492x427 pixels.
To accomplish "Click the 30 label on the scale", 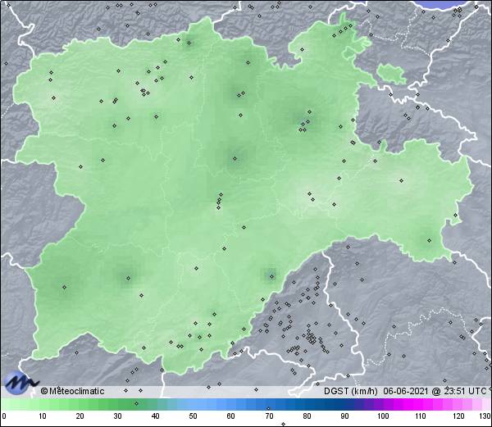I will (x=117, y=416).
